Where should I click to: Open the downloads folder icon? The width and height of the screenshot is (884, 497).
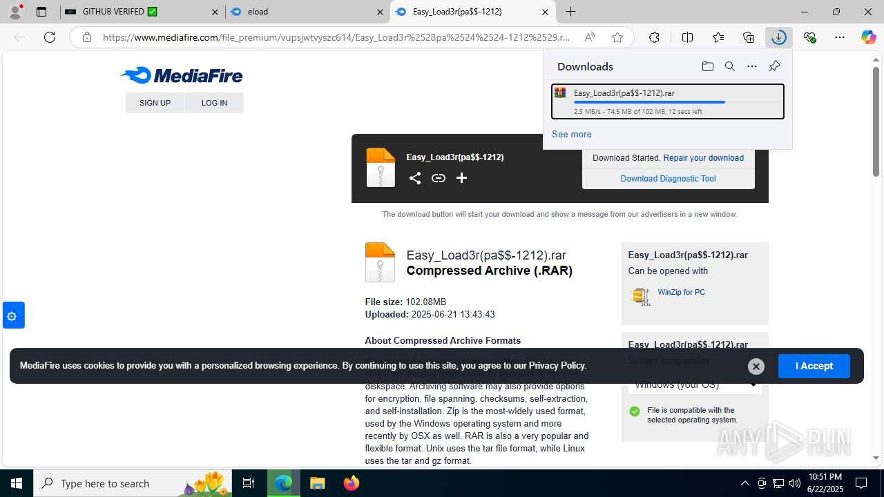coord(707,66)
